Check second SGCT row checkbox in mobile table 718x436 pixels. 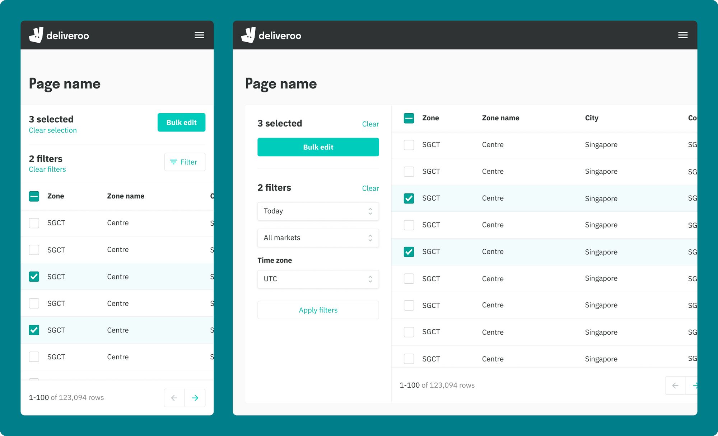pos(34,250)
